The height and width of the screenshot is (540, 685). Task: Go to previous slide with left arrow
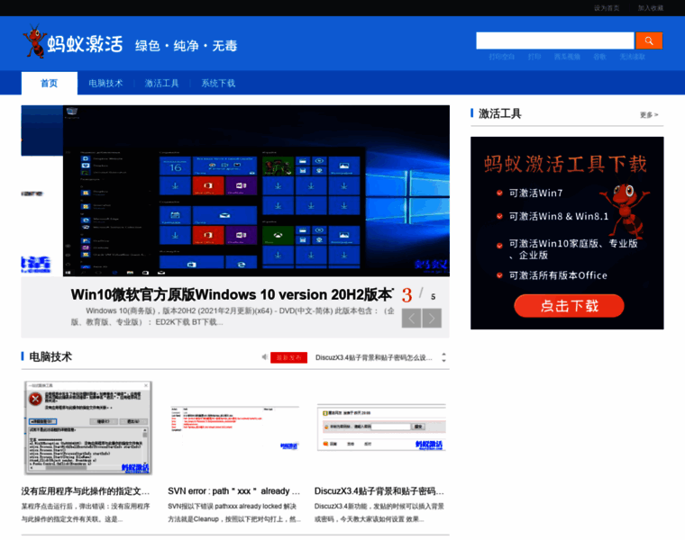pyautogui.click(x=411, y=319)
